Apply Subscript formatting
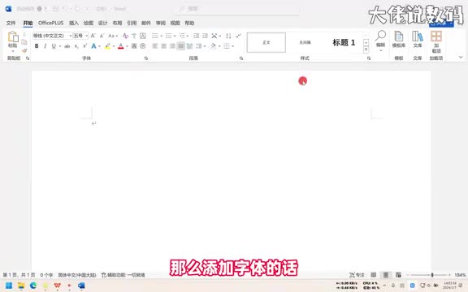Viewport: 468px width, 292px height. pos(76,46)
